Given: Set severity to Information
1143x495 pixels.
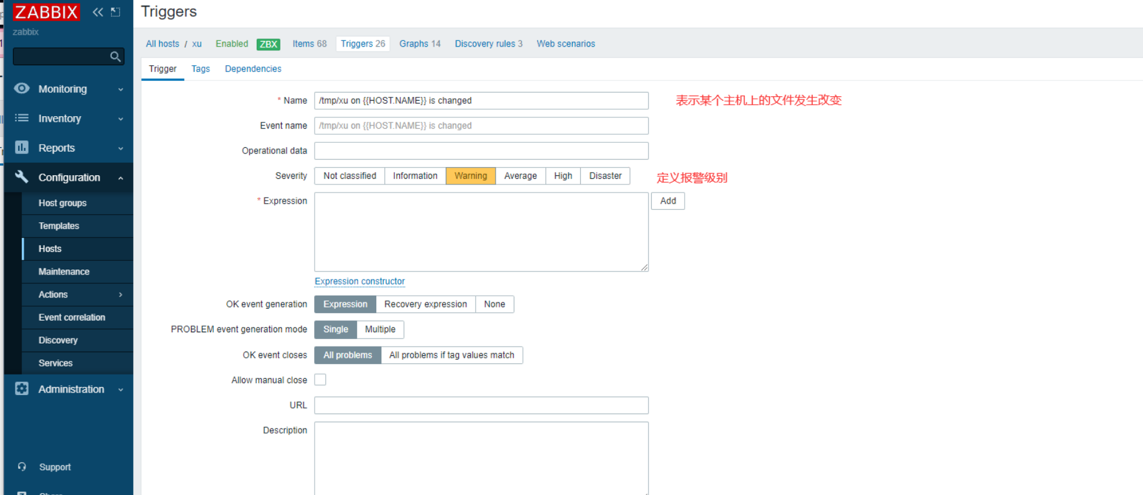Looking at the screenshot, I should pyautogui.click(x=415, y=176).
